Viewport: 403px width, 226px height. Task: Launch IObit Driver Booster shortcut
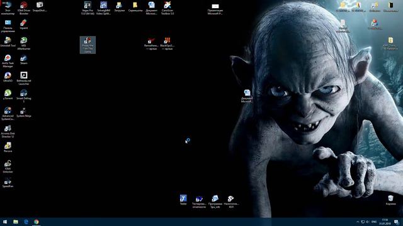(x=24, y=8)
